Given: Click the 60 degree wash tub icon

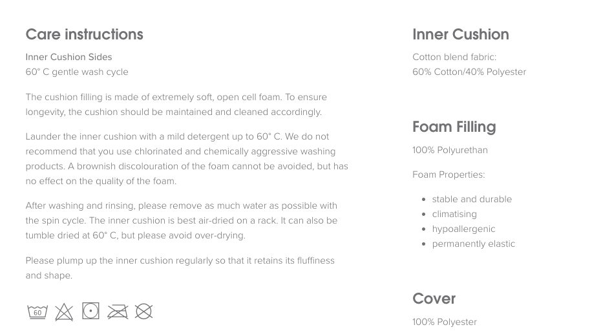Looking at the screenshot, I should coord(37,312).
